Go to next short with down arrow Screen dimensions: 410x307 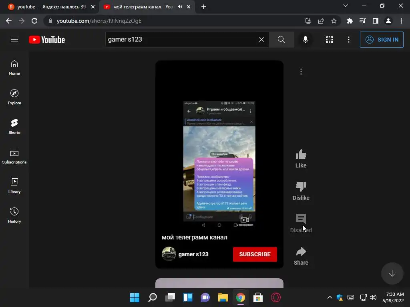tap(392, 273)
